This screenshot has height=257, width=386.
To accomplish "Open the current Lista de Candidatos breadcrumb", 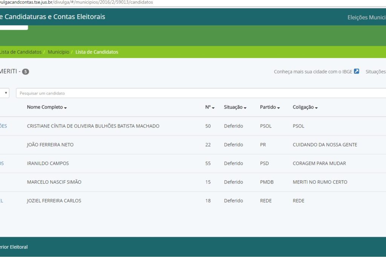I will 97,52.
